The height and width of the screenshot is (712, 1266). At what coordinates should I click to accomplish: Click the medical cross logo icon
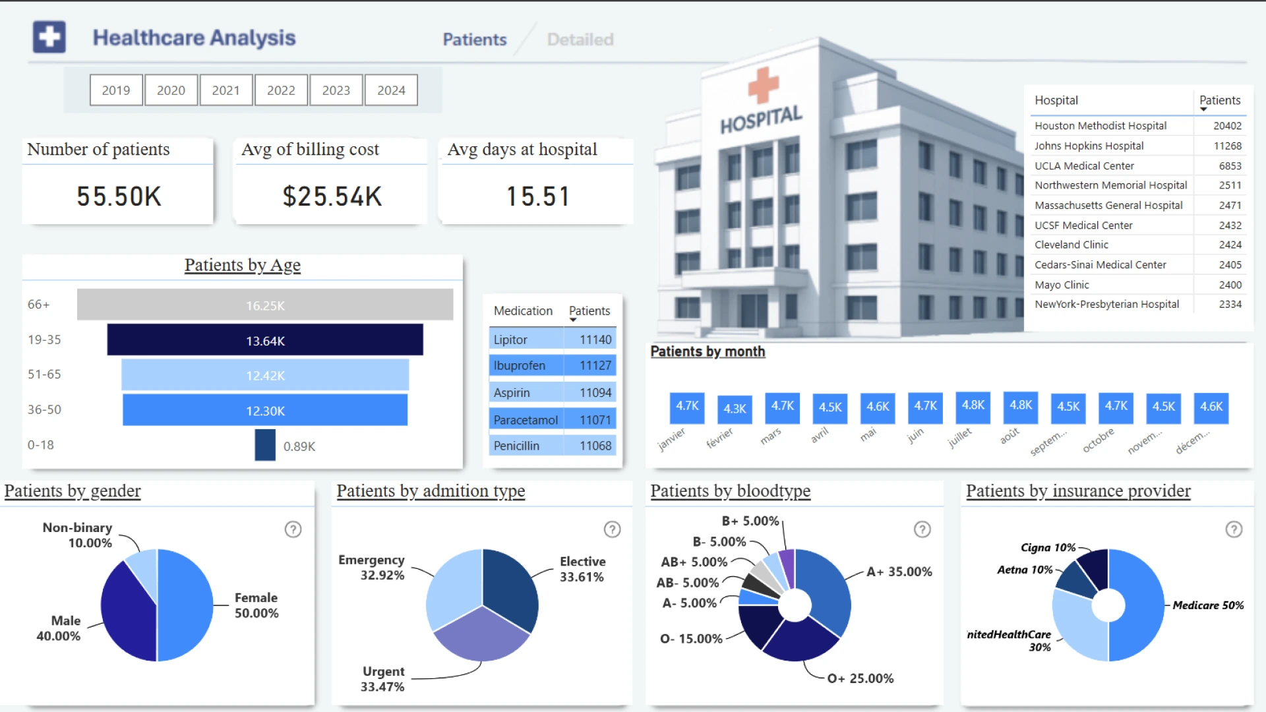pyautogui.click(x=49, y=37)
